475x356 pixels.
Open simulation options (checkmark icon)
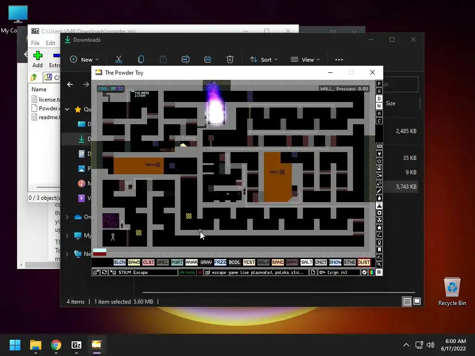coord(364,273)
